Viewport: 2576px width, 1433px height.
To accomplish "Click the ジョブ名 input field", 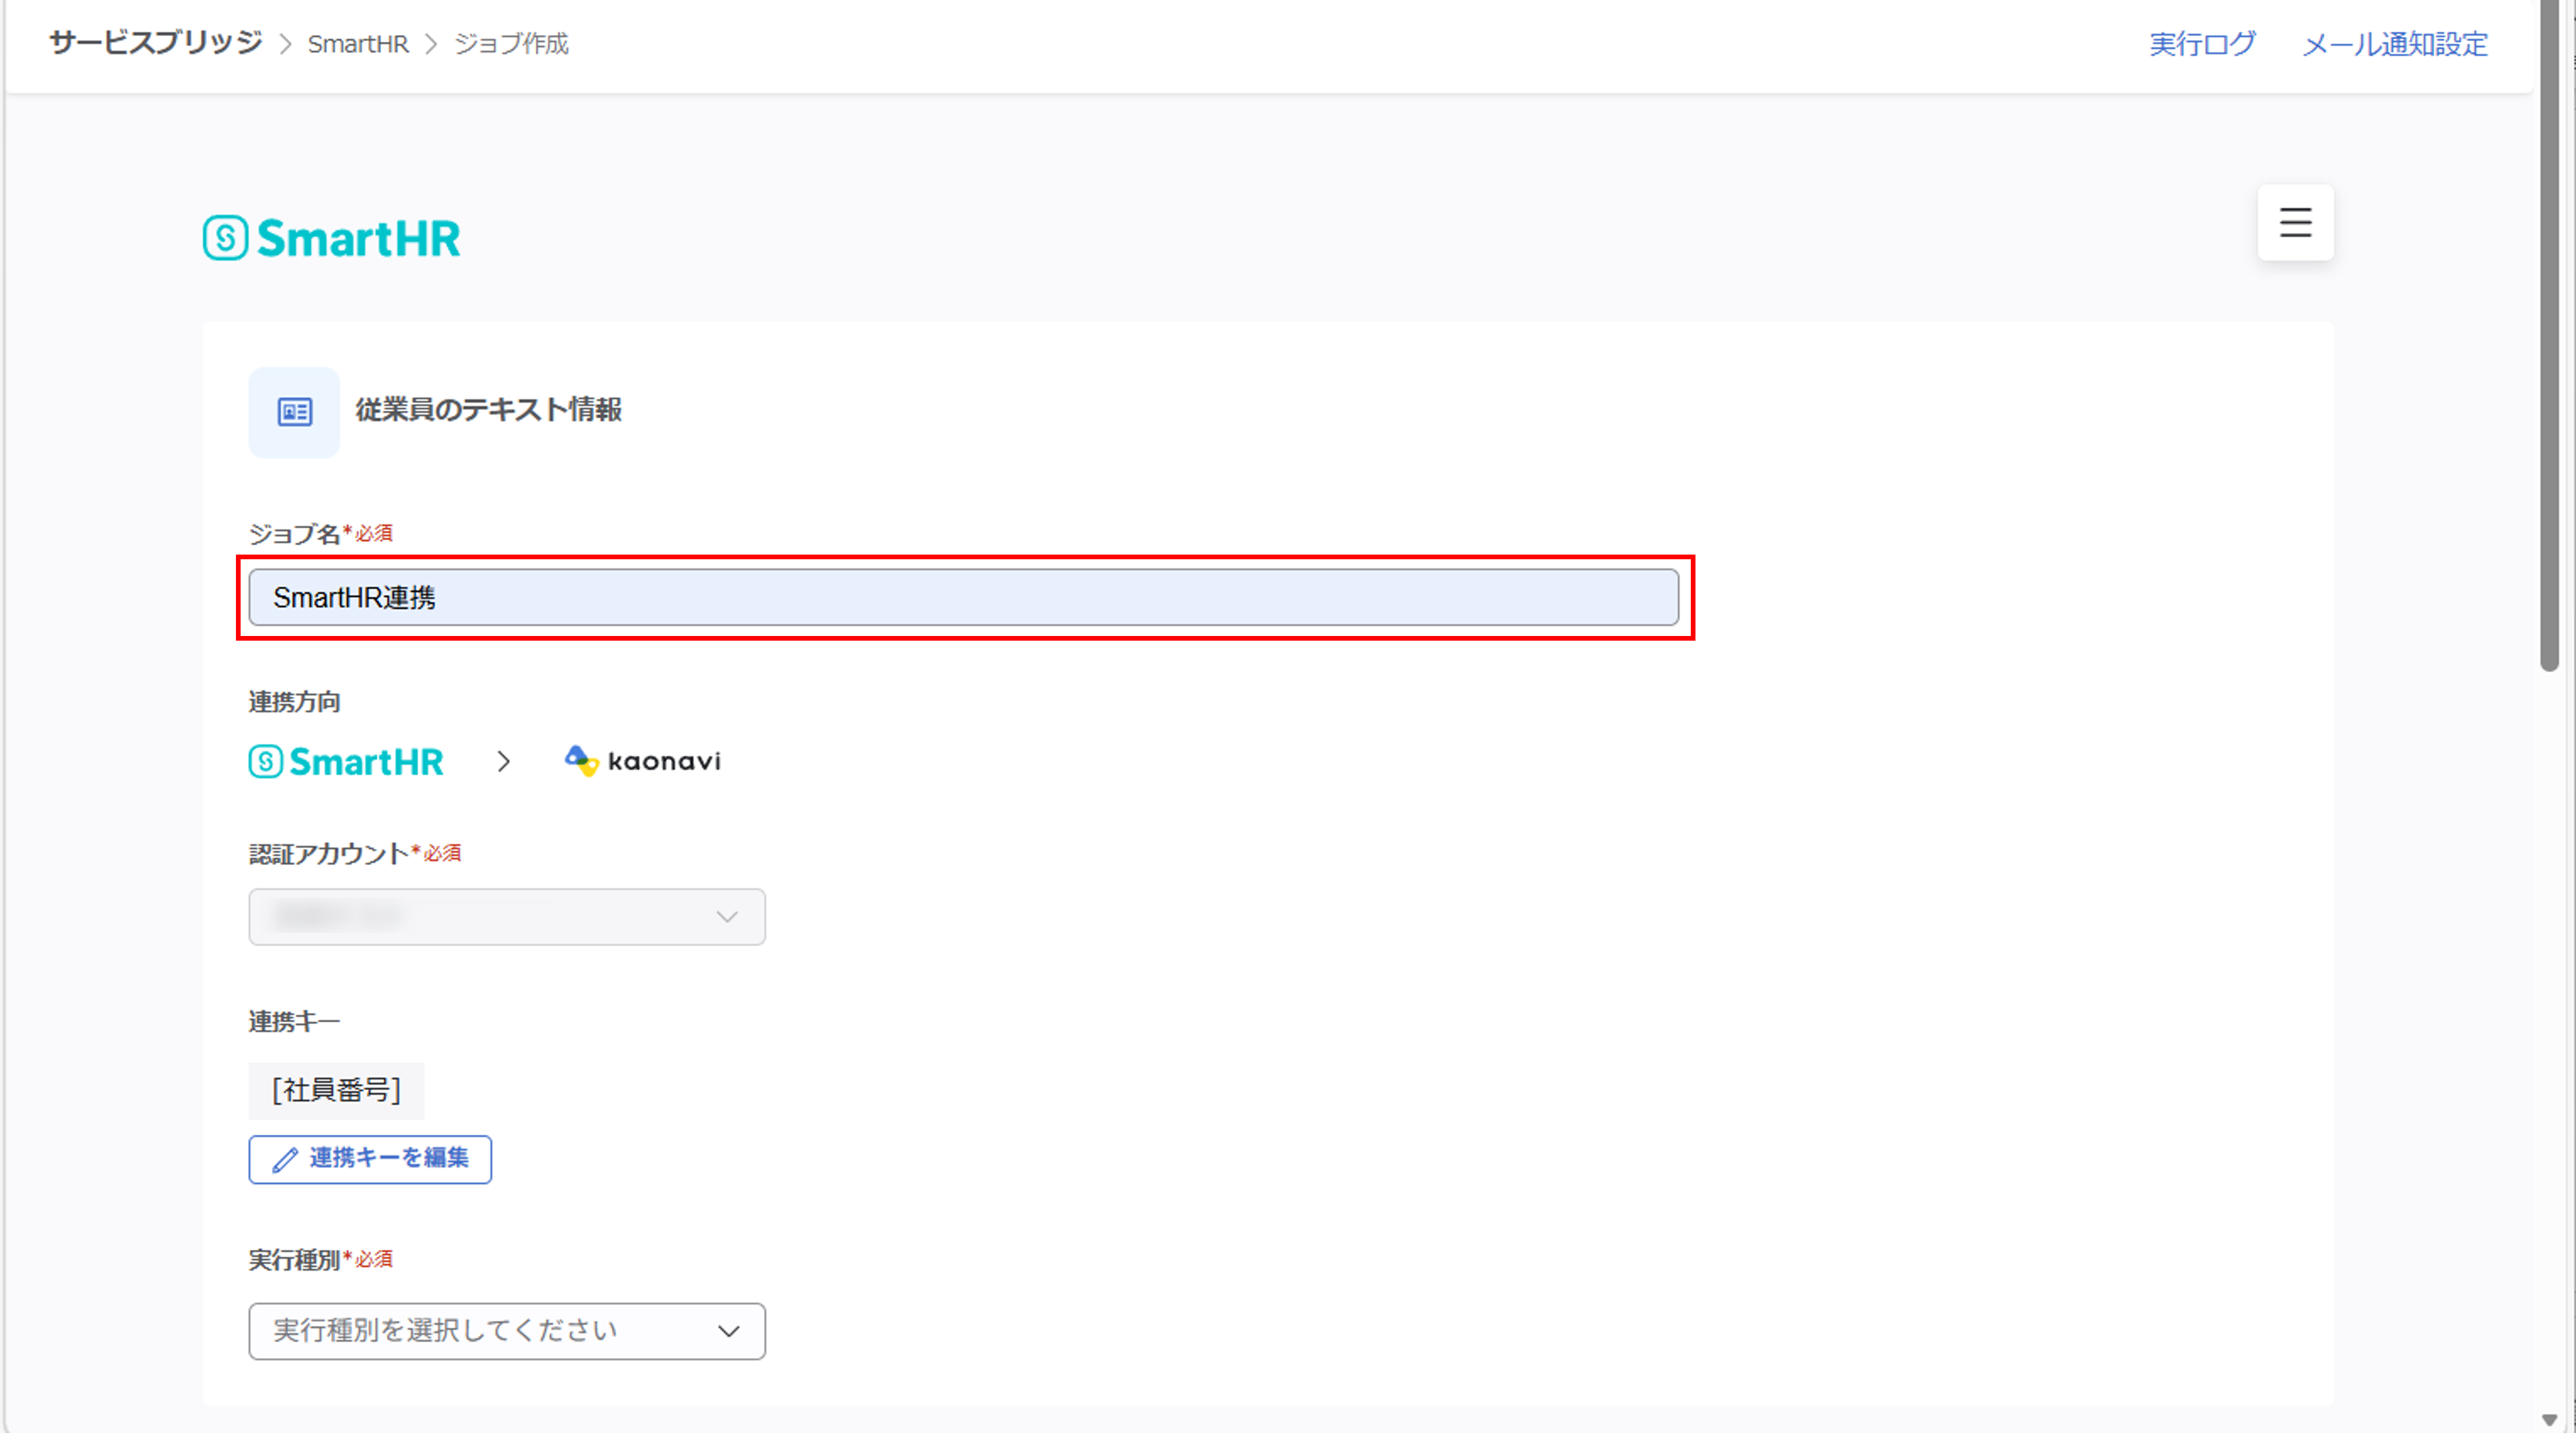I will tap(964, 597).
